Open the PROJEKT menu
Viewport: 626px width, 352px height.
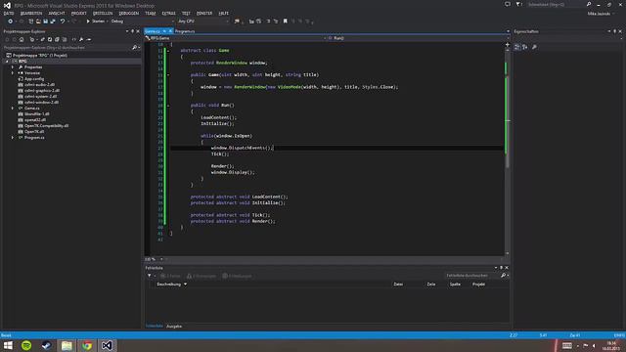78,13
